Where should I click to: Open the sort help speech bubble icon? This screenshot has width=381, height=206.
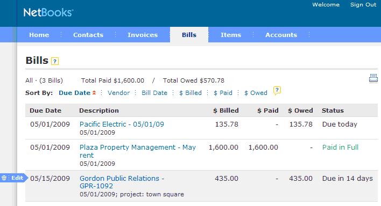[277, 91]
